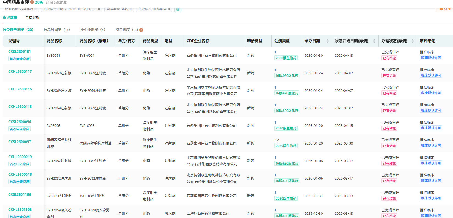This screenshot has height=218, width=453.
Task: Open acceptance number CXHL2600117
Action: 20,72
